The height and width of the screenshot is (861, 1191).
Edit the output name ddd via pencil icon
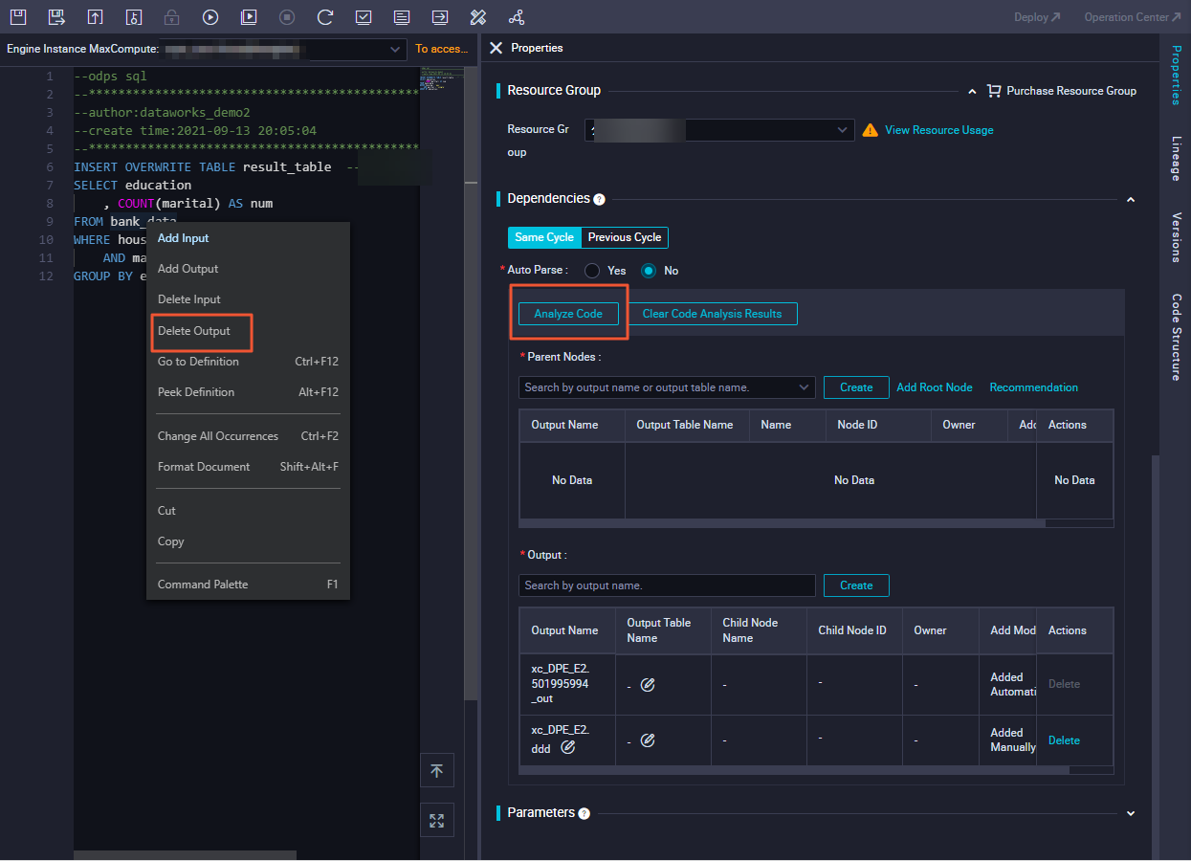click(x=568, y=748)
